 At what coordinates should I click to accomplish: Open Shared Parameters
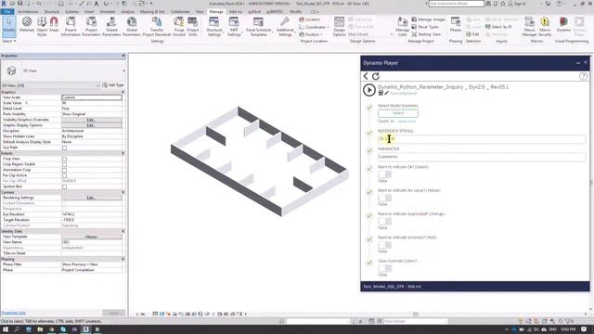pos(111,26)
